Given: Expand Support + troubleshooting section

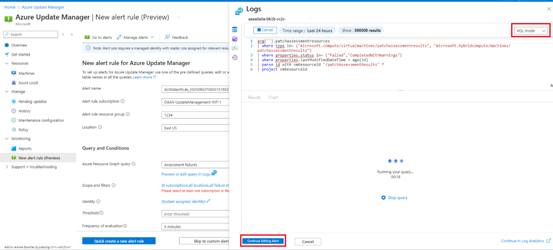Looking at the screenshot, I should (x=6, y=167).
